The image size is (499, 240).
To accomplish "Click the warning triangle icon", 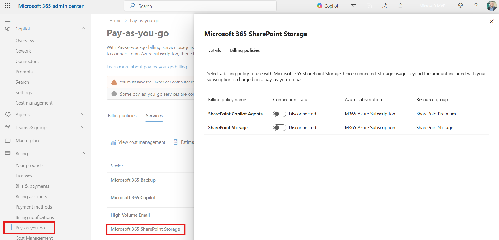I will pyautogui.click(x=114, y=82).
